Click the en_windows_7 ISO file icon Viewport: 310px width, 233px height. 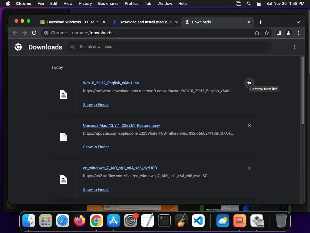pos(64,180)
